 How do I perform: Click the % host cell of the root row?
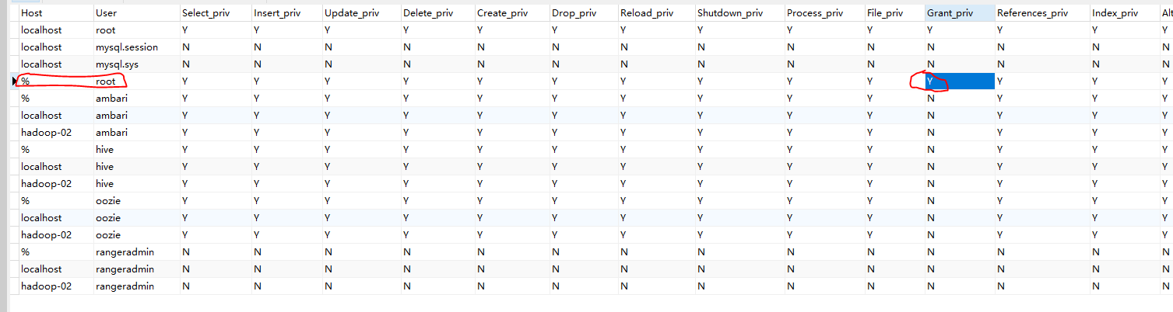54,81
